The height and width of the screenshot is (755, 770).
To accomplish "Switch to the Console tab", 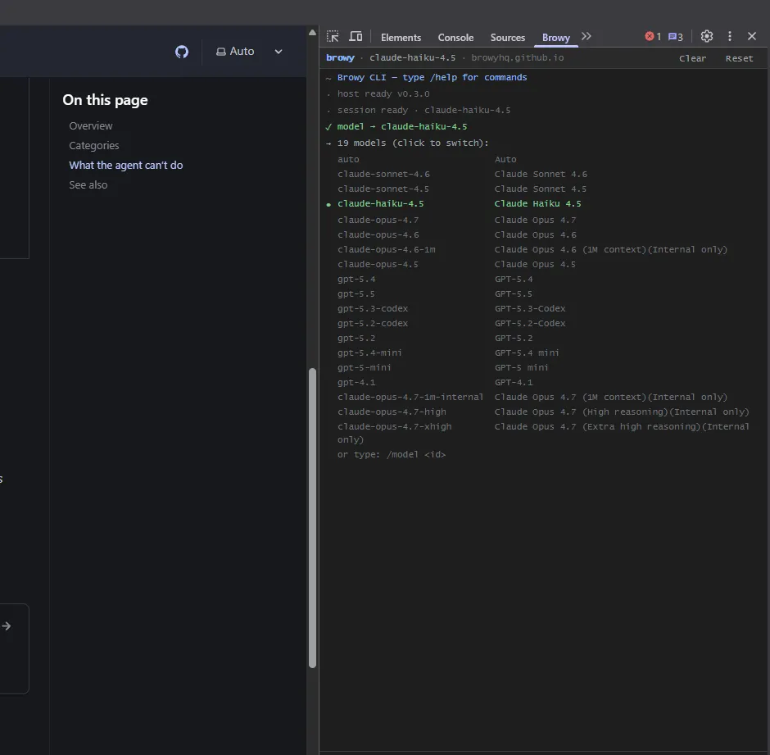I will pos(455,38).
